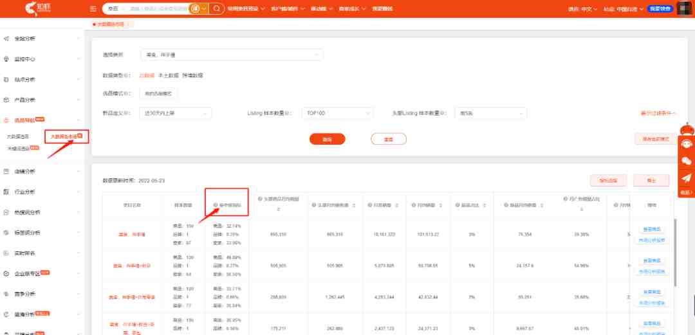Click the blue pill button in the header

click(660, 9)
